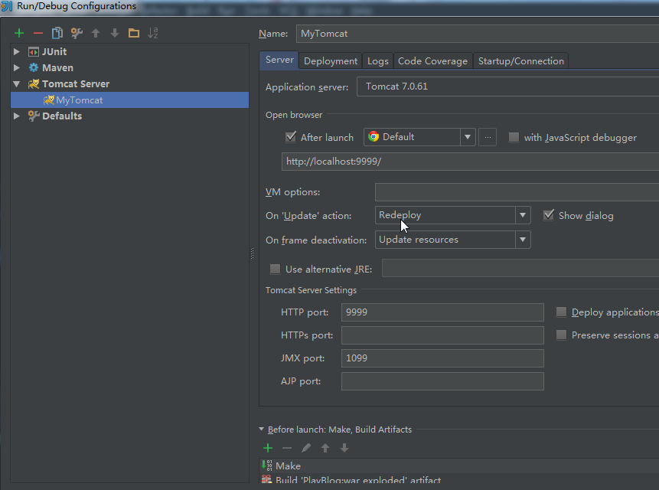Open the On frame deactivation dropdown
Image resolution: width=659 pixels, height=490 pixels.
523,240
